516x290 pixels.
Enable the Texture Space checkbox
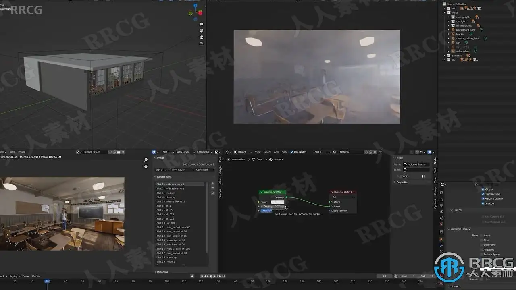coord(481,255)
